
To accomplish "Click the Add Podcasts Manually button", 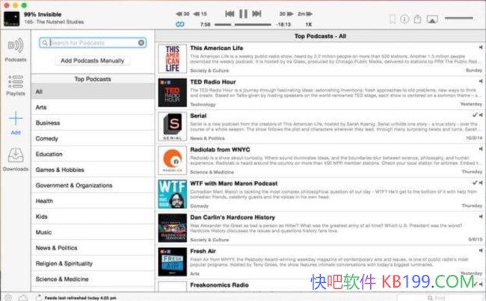I will 92,60.
